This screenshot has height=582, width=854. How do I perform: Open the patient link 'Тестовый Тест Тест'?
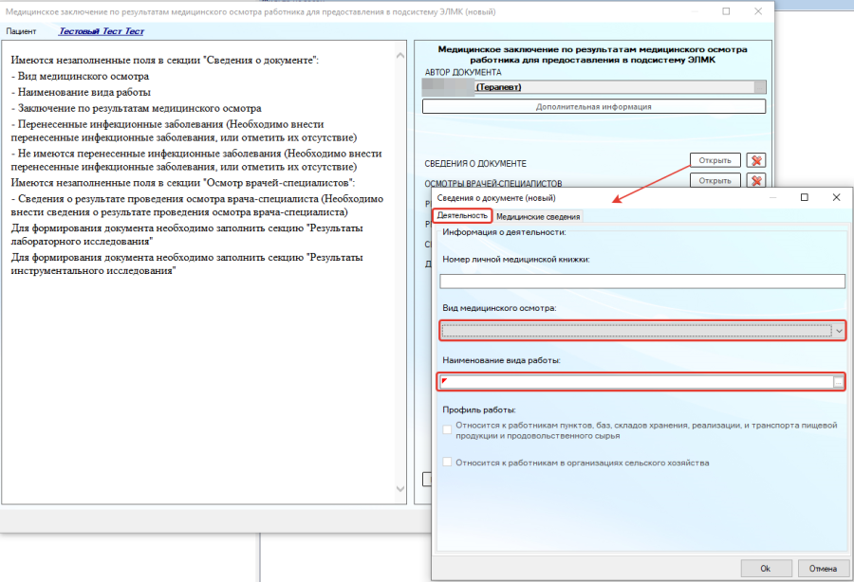point(102,31)
